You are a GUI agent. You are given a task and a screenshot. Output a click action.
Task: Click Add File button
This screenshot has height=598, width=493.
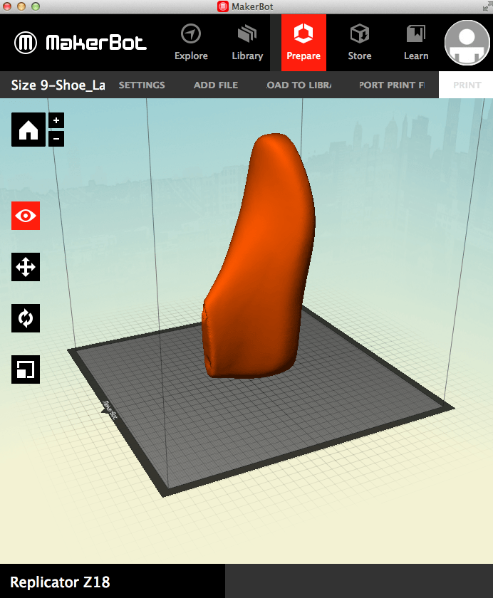(x=216, y=85)
